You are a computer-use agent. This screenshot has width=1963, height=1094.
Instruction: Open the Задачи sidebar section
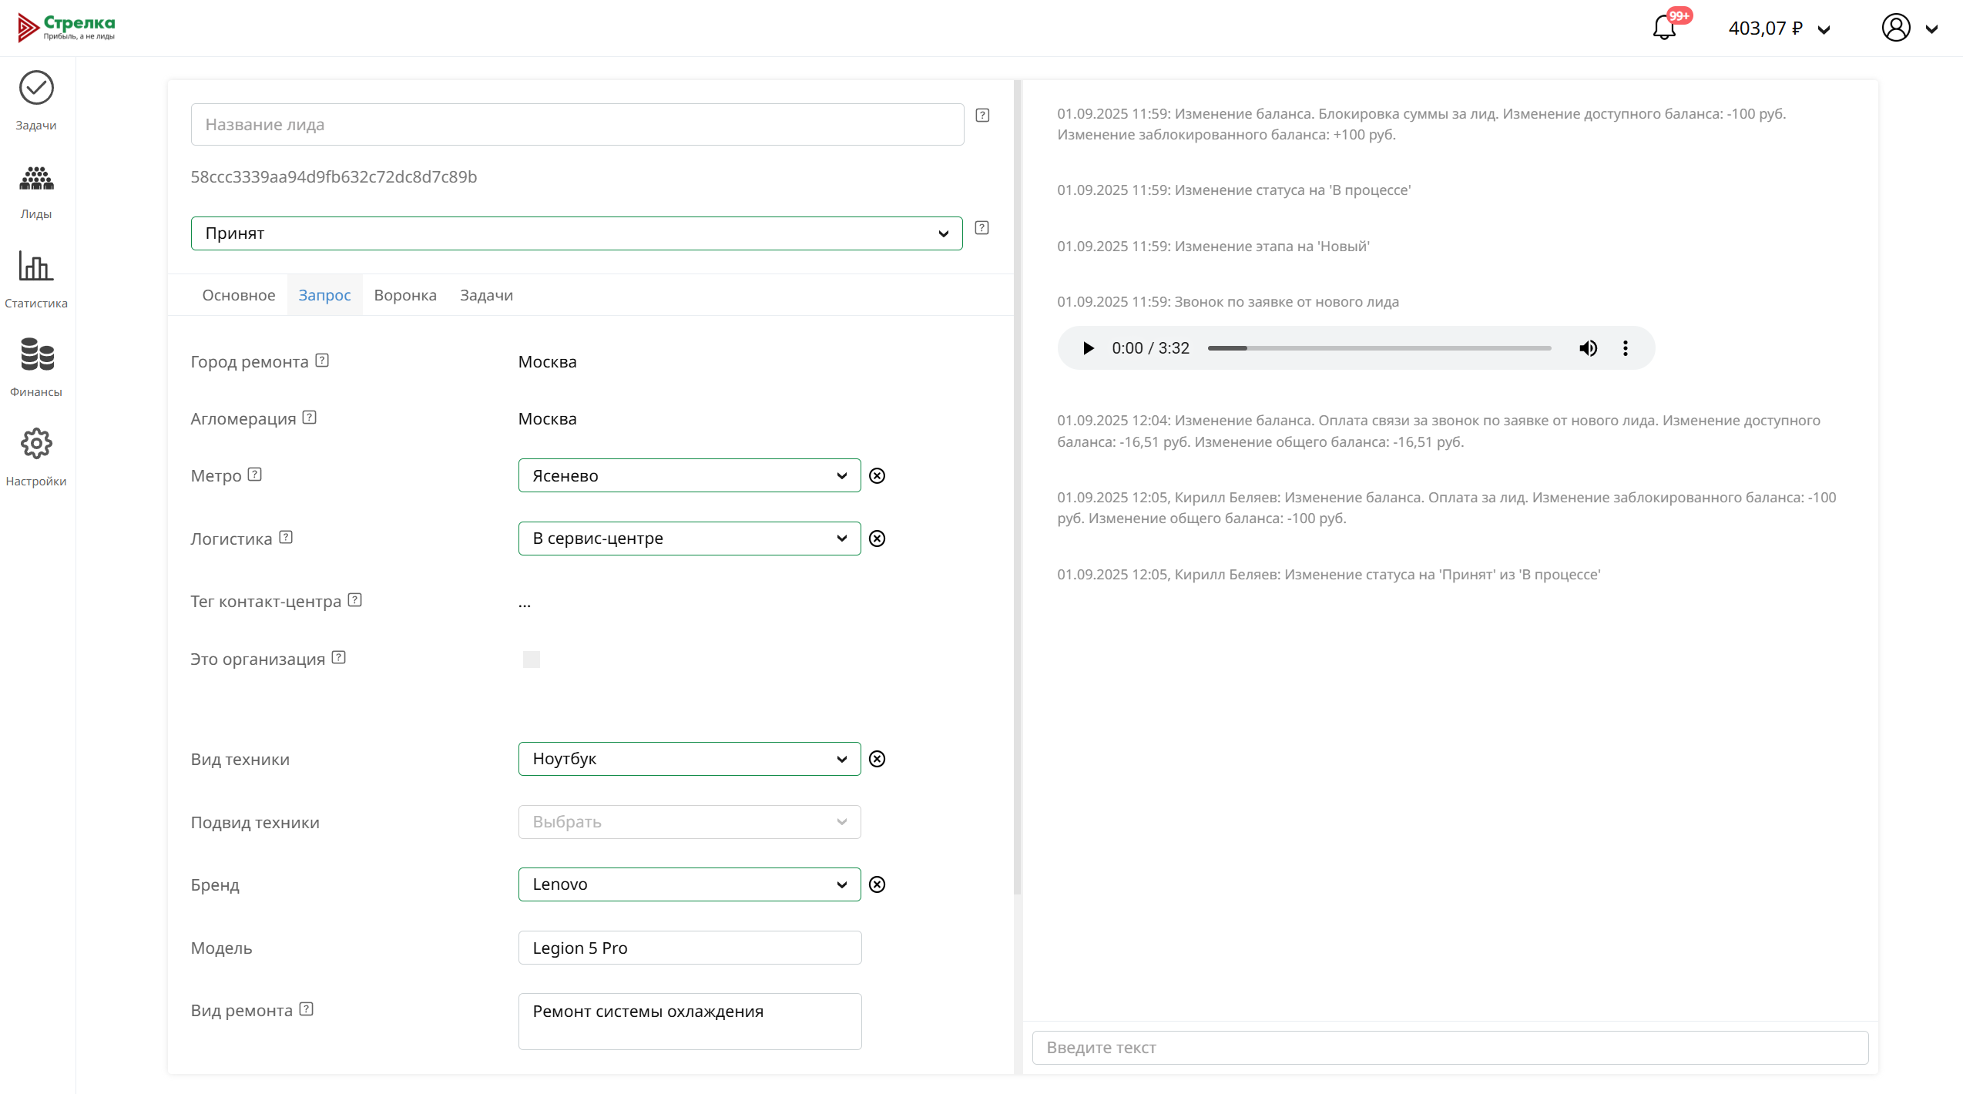[x=36, y=100]
